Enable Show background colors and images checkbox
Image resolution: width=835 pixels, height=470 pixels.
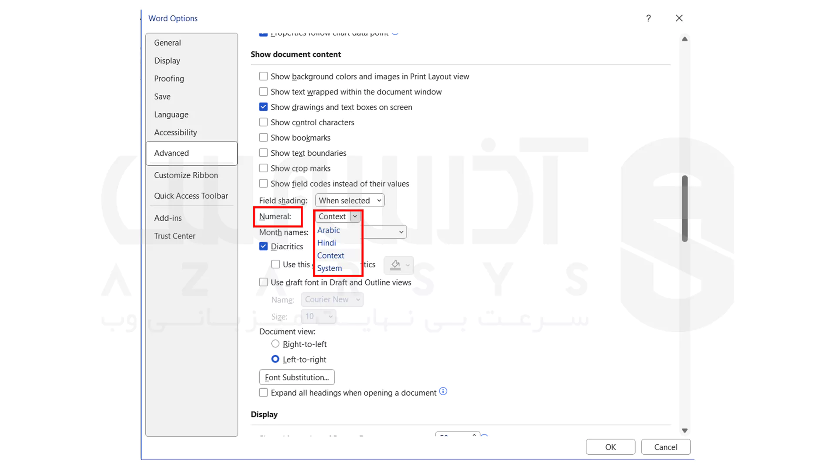coord(264,76)
